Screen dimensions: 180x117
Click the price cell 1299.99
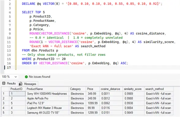pos(93,113)
